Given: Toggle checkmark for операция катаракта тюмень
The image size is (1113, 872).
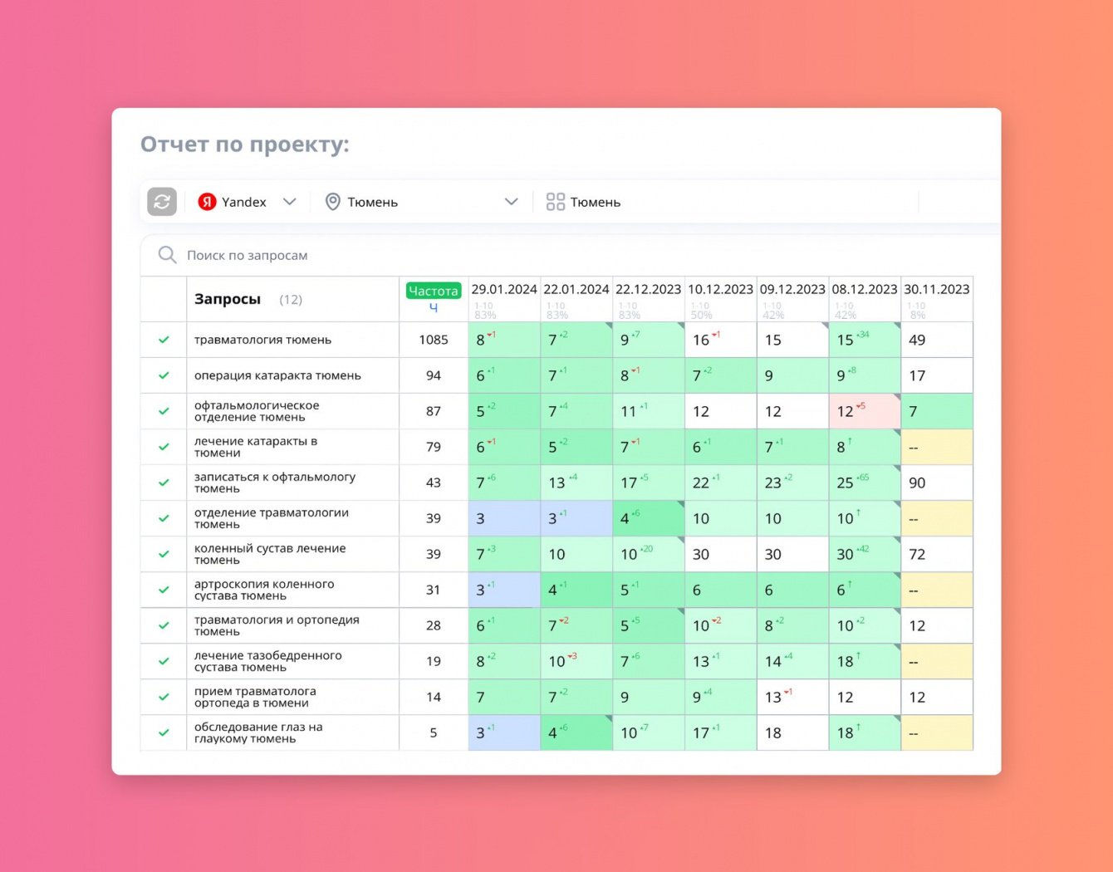Looking at the screenshot, I should [164, 375].
